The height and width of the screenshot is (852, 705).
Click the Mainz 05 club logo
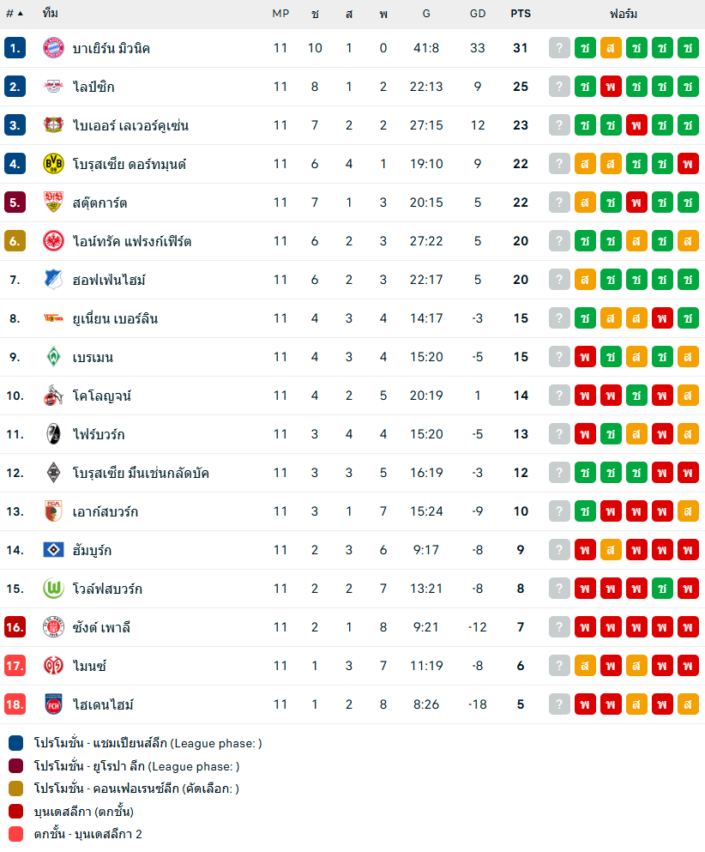point(54,666)
